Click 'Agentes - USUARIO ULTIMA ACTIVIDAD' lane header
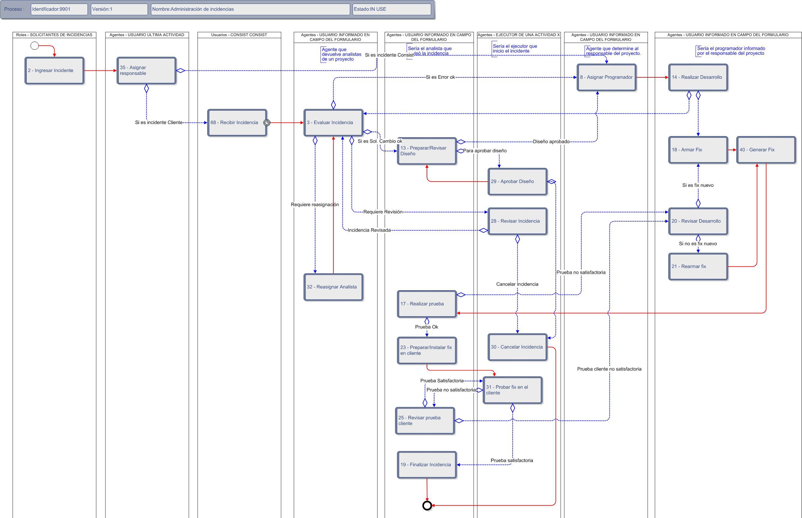The image size is (802, 518). pyautogui.click(x=147, y=35)
